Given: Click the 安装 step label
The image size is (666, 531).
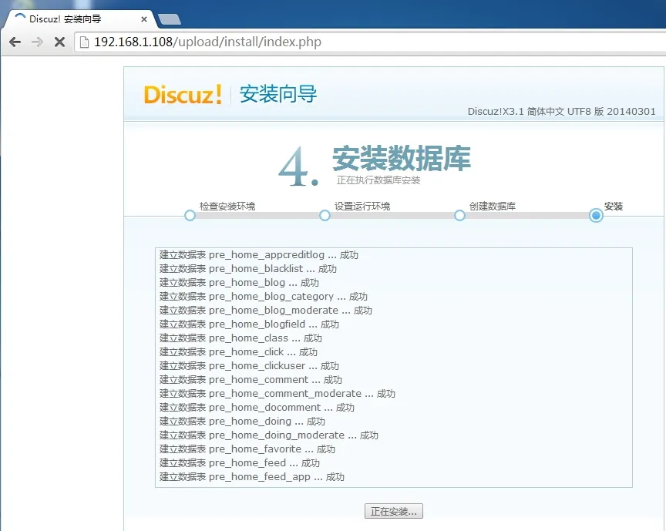Looking at the screenshot, I should [x=614, y=207].
